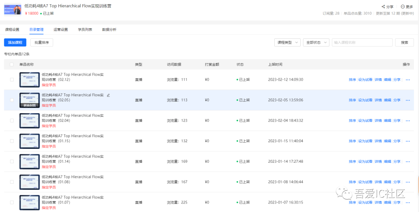Click the share icon at top right

tap(383, 7)
